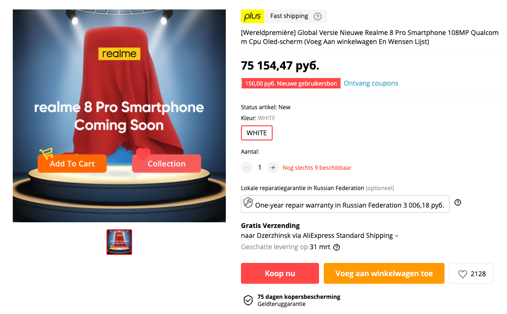The height and width of the screenshot is (314, 507).
Task: Decrease quantity with the minus button
Action: [x=247, y=167]
